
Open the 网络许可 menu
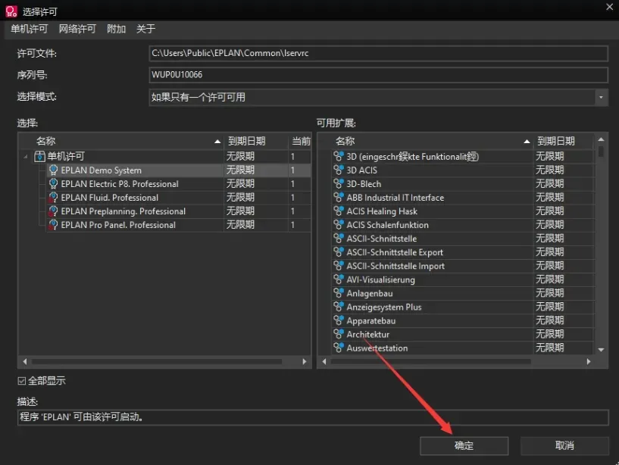77,29
